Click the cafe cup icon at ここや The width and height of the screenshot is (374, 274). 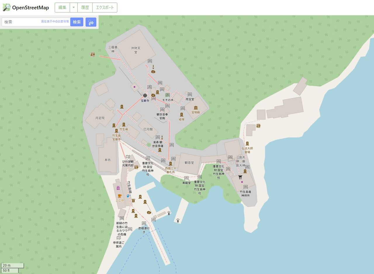(120, 196)
